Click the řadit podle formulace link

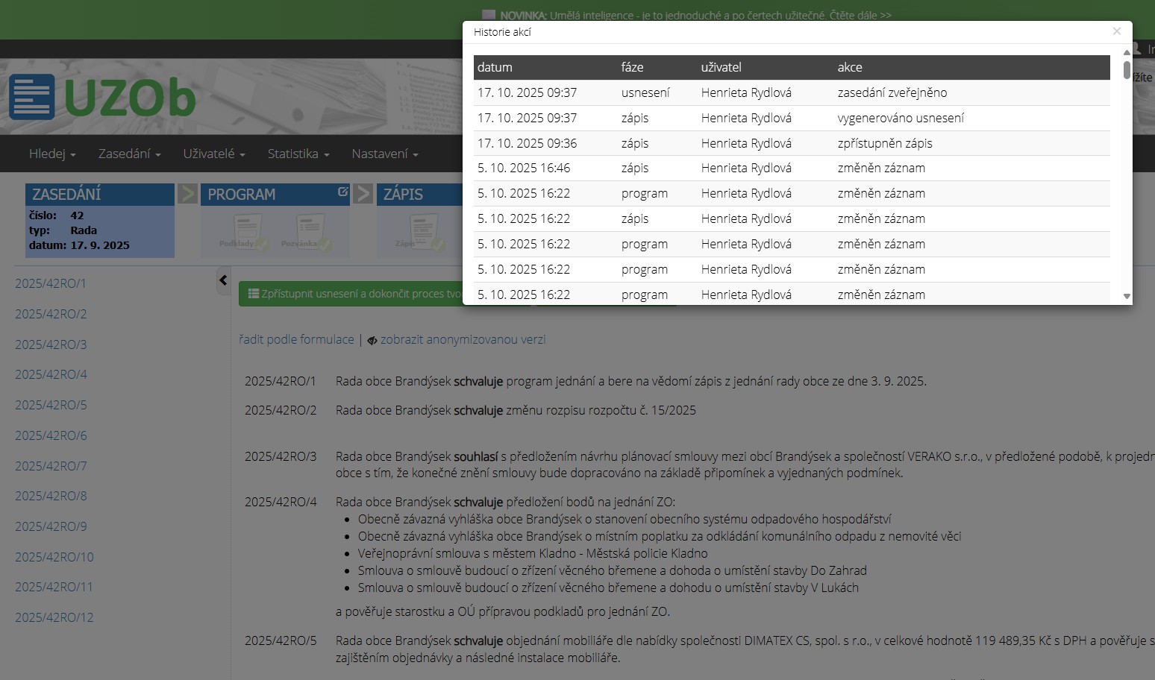pyautogui.click(x=296, y=340)
